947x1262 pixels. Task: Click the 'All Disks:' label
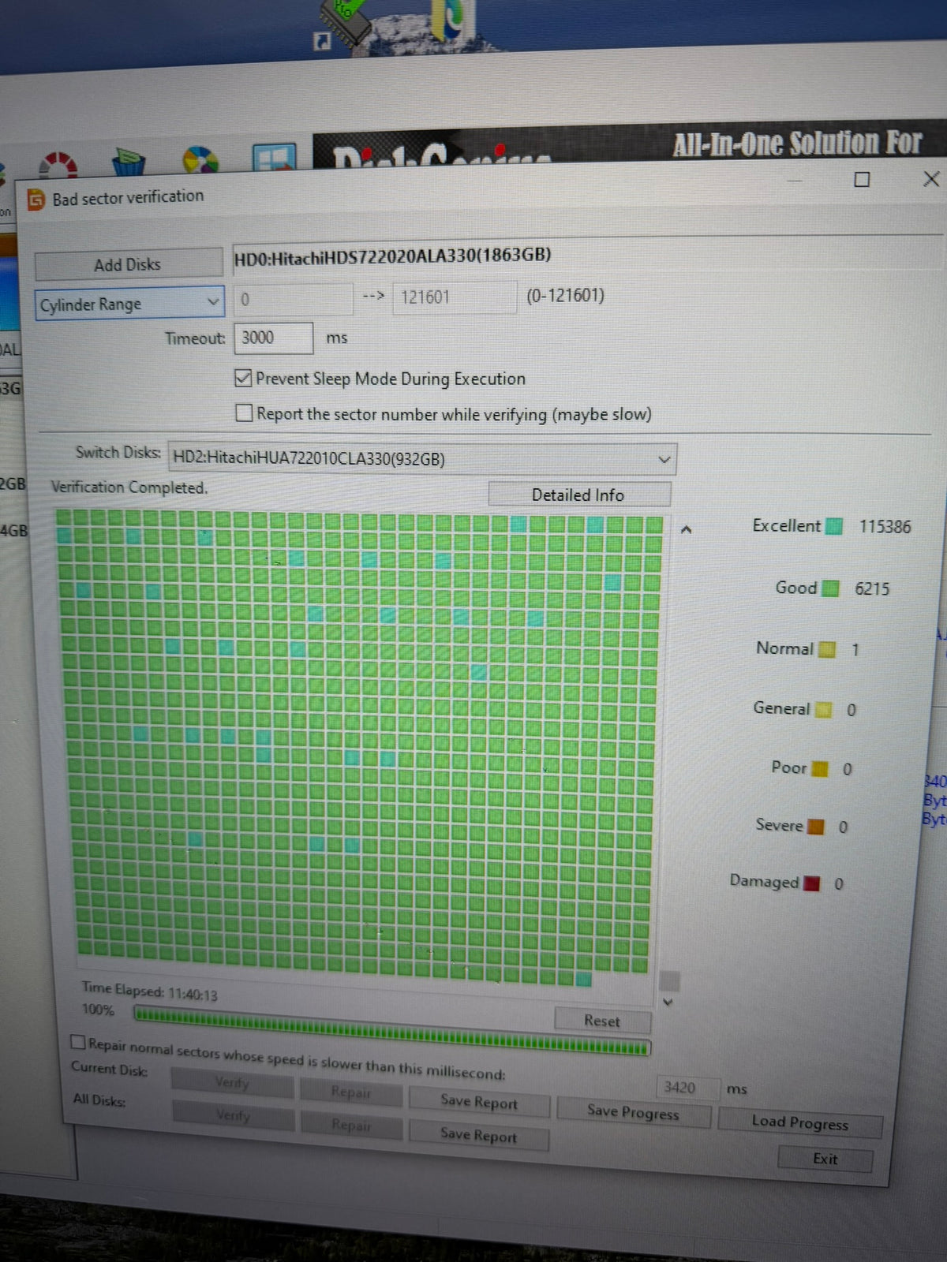[x=99, y=1100]
